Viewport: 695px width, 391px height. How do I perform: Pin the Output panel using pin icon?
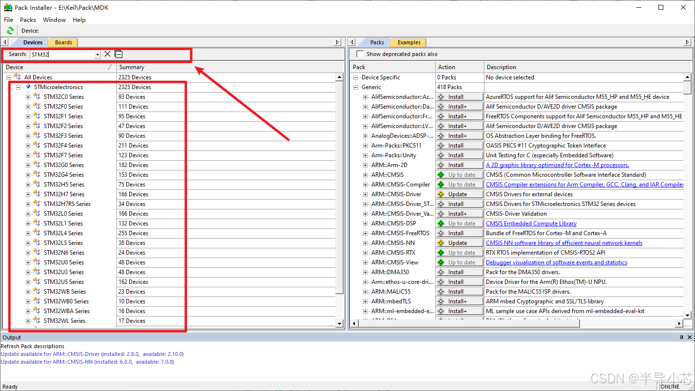(x=681, y=337)
